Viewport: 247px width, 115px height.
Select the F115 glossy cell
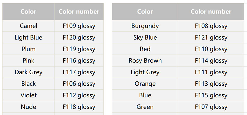pyautogui.click(x=211, y=95)
